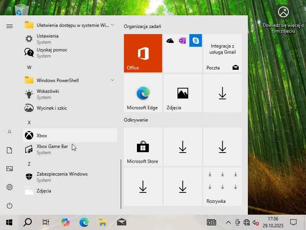Open News and interests taskbar widget
The image size is (306, 230).
tap(212, 222)
